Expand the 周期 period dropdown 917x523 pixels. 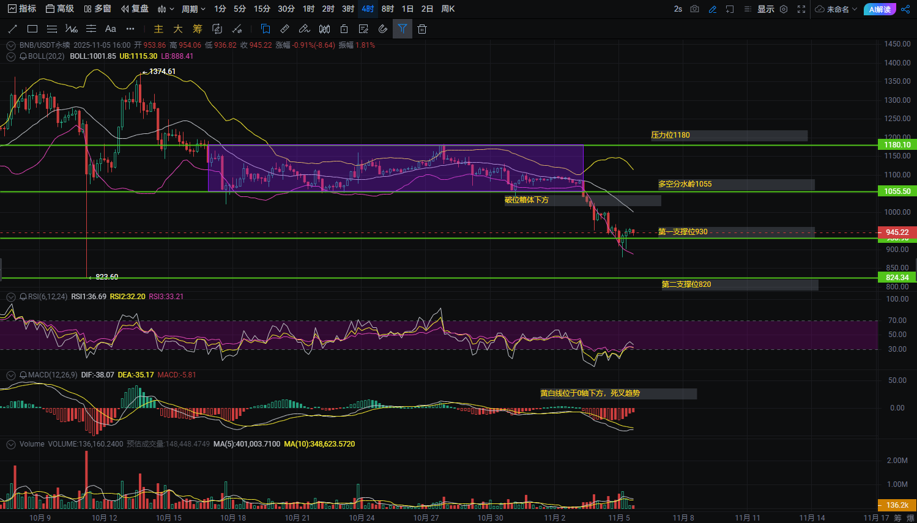point(193,9)
